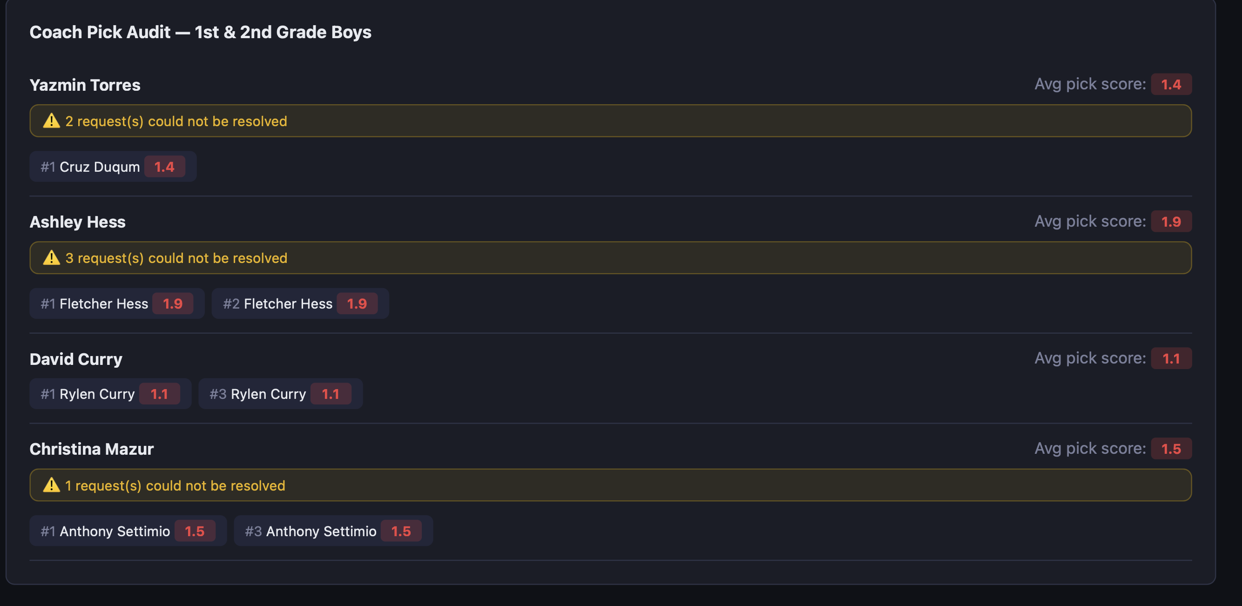Click the Coach Pick Audit title

[200, 32]
